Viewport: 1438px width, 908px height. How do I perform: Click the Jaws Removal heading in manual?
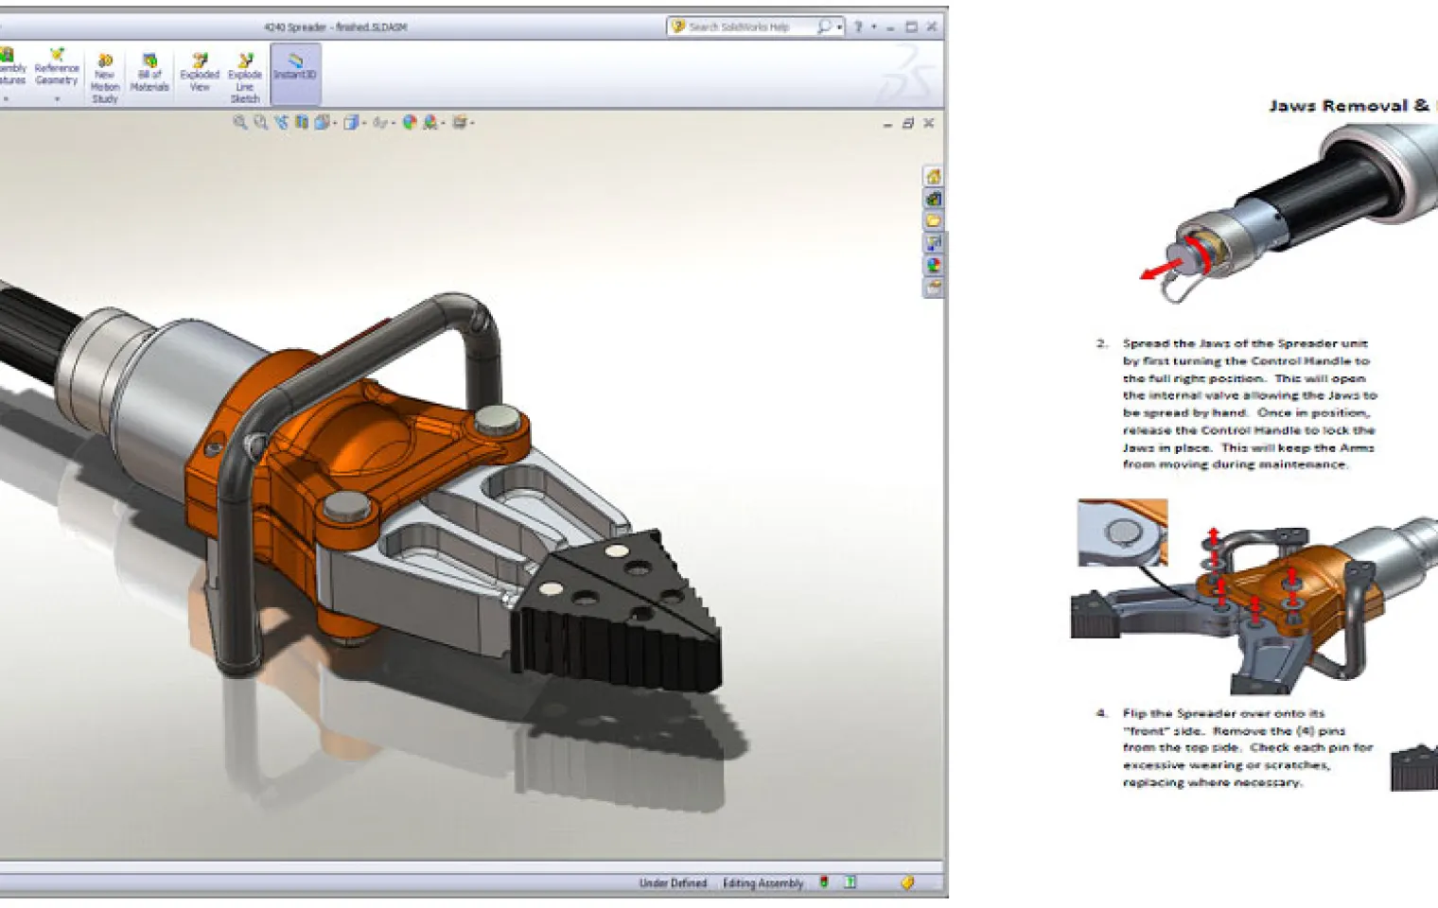click(1353, 105)
